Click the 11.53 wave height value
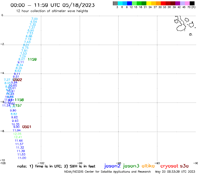This screenshot has height=174, width=198. (21, 154)
